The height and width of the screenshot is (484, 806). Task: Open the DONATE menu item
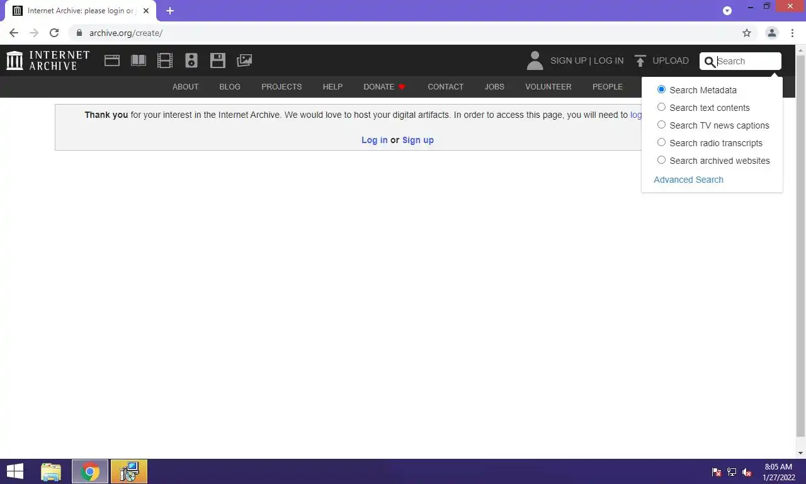click(x=378, y=87)
